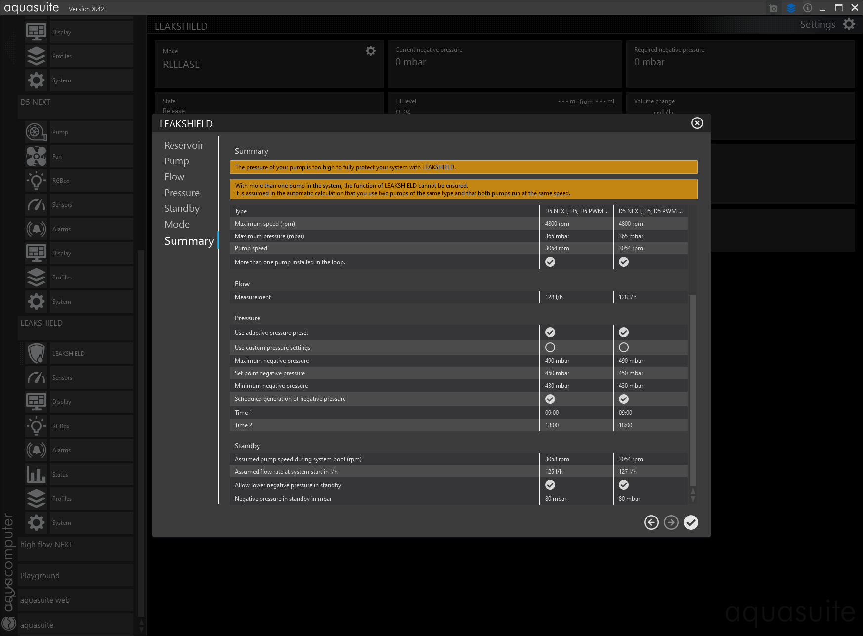863x636 pixels.
Task: Select first Use custom pressure settings radio
Action: point(550,347)
